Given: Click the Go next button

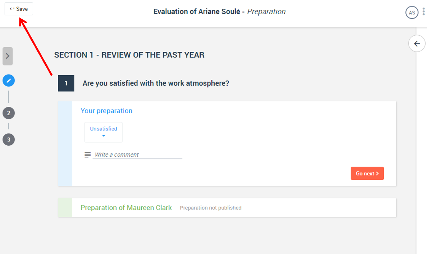Looking at the screenshot, I should pyautogui.click(x=367, y=173).
